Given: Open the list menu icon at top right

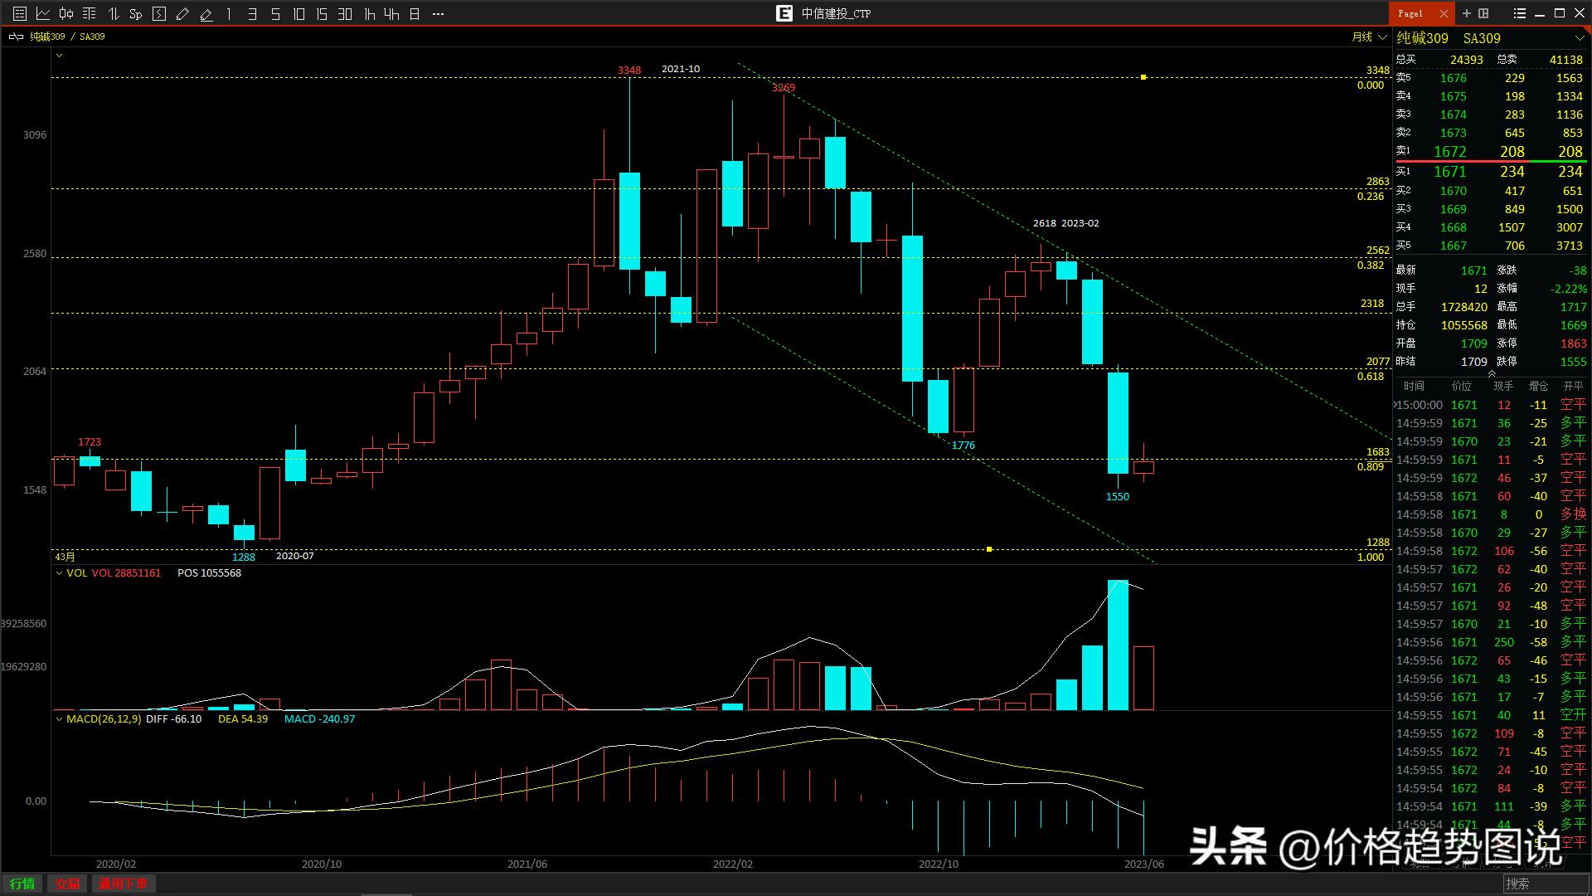Looking at the screenshot, I should tap(1519, 13).
